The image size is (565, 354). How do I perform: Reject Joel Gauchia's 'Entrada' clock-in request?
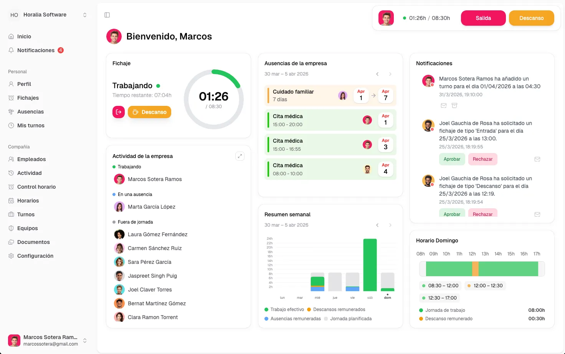[482, 159]
